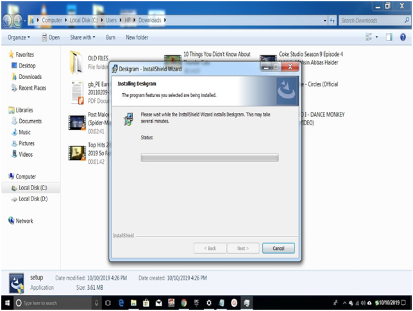Screen dimensions: 413x311
Task: Select the OLD FILES folder icon
Action: pos(76,62)
